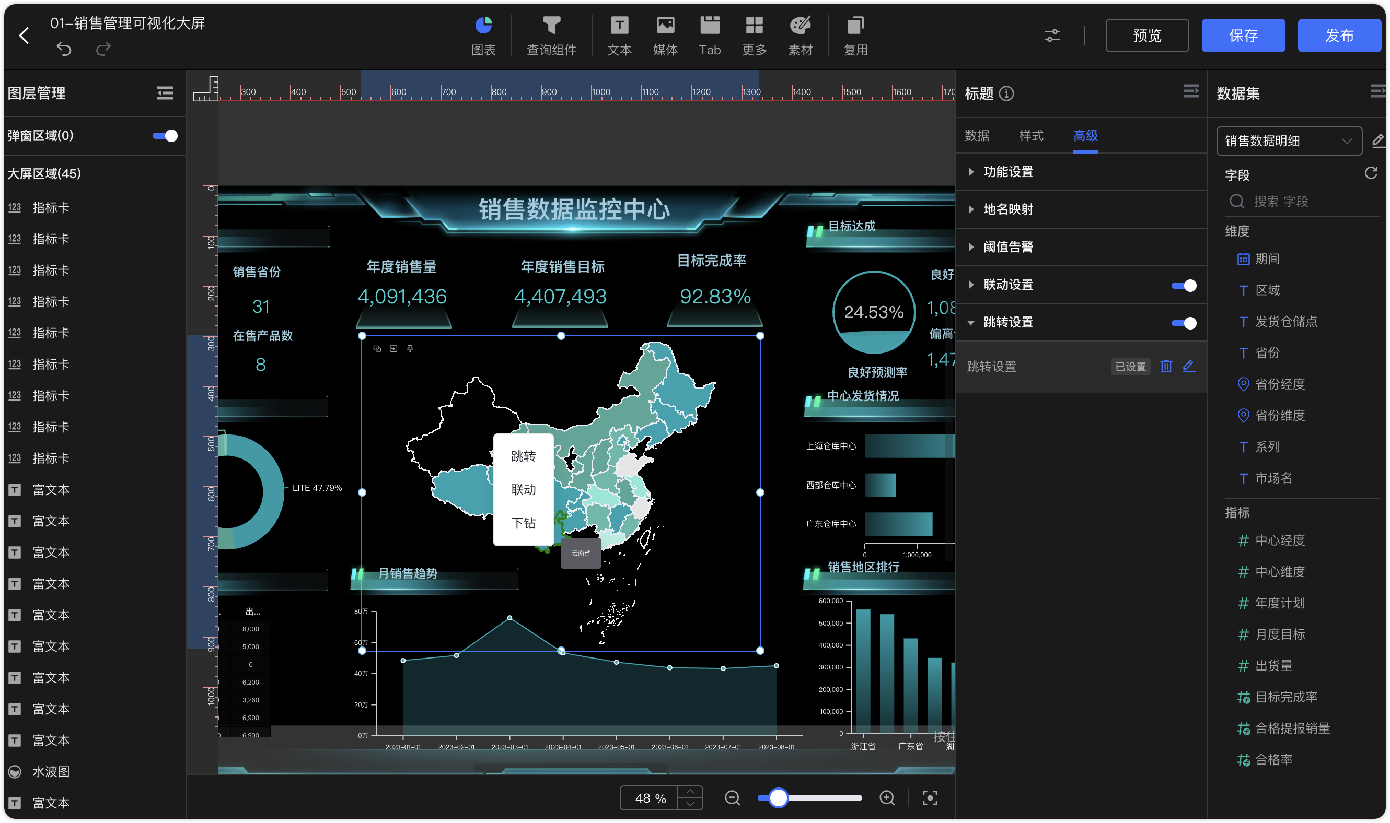The image size is (1390, 823).
Task: Increase the zoom percentage with up stepper
Action: (x=690, y=792)
